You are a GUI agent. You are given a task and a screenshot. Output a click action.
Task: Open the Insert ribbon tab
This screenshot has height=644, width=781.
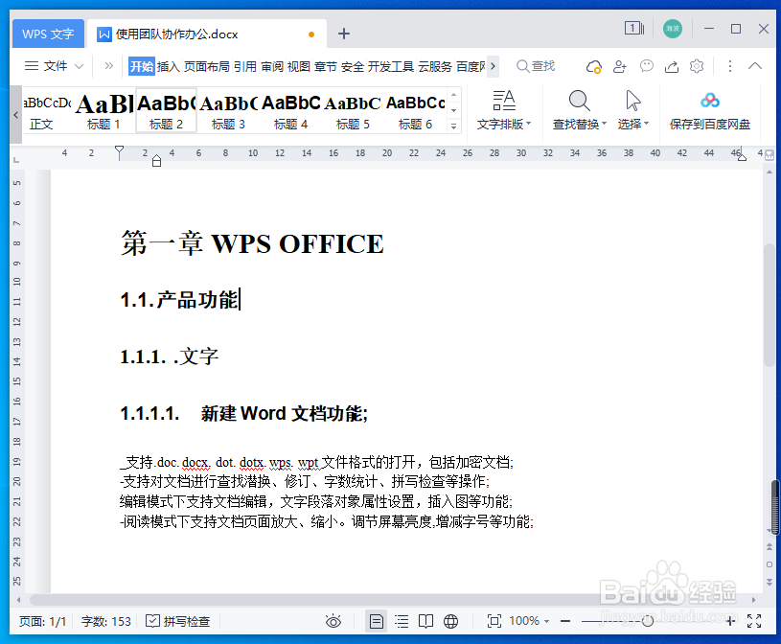tap(169, 66)
